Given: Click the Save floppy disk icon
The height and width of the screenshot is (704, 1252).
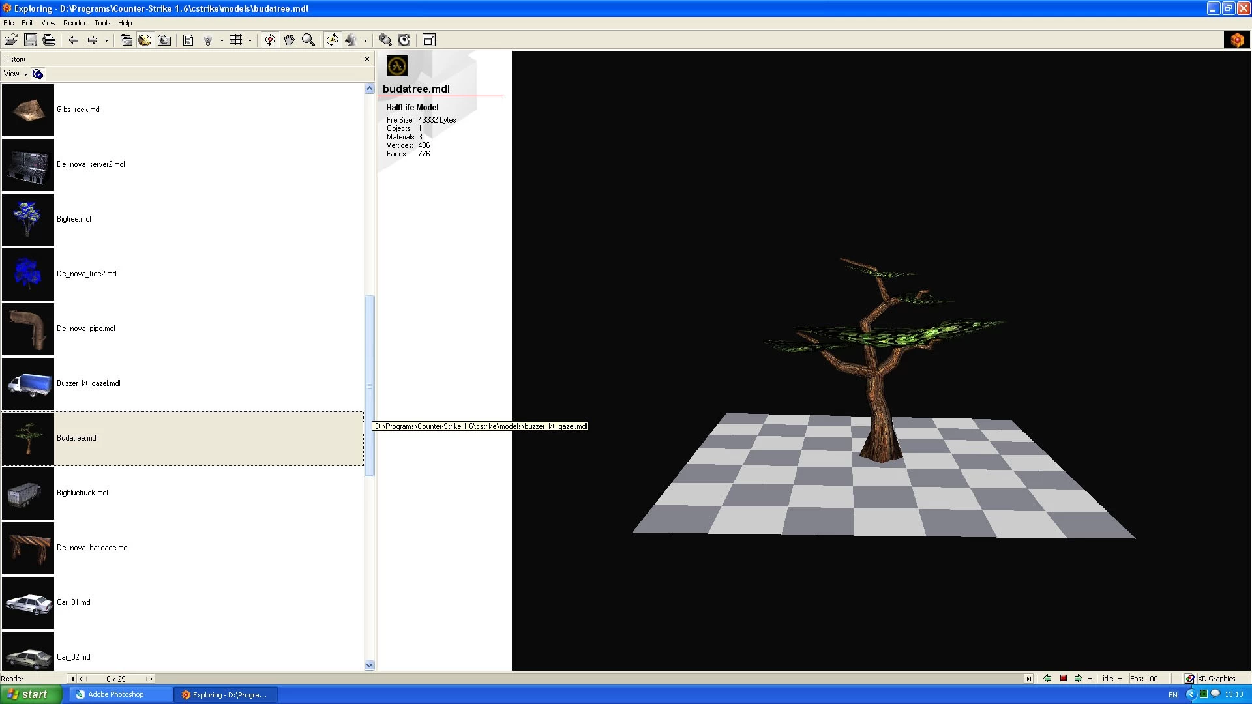Looking at the screenshot, I should tap(31, 40).
